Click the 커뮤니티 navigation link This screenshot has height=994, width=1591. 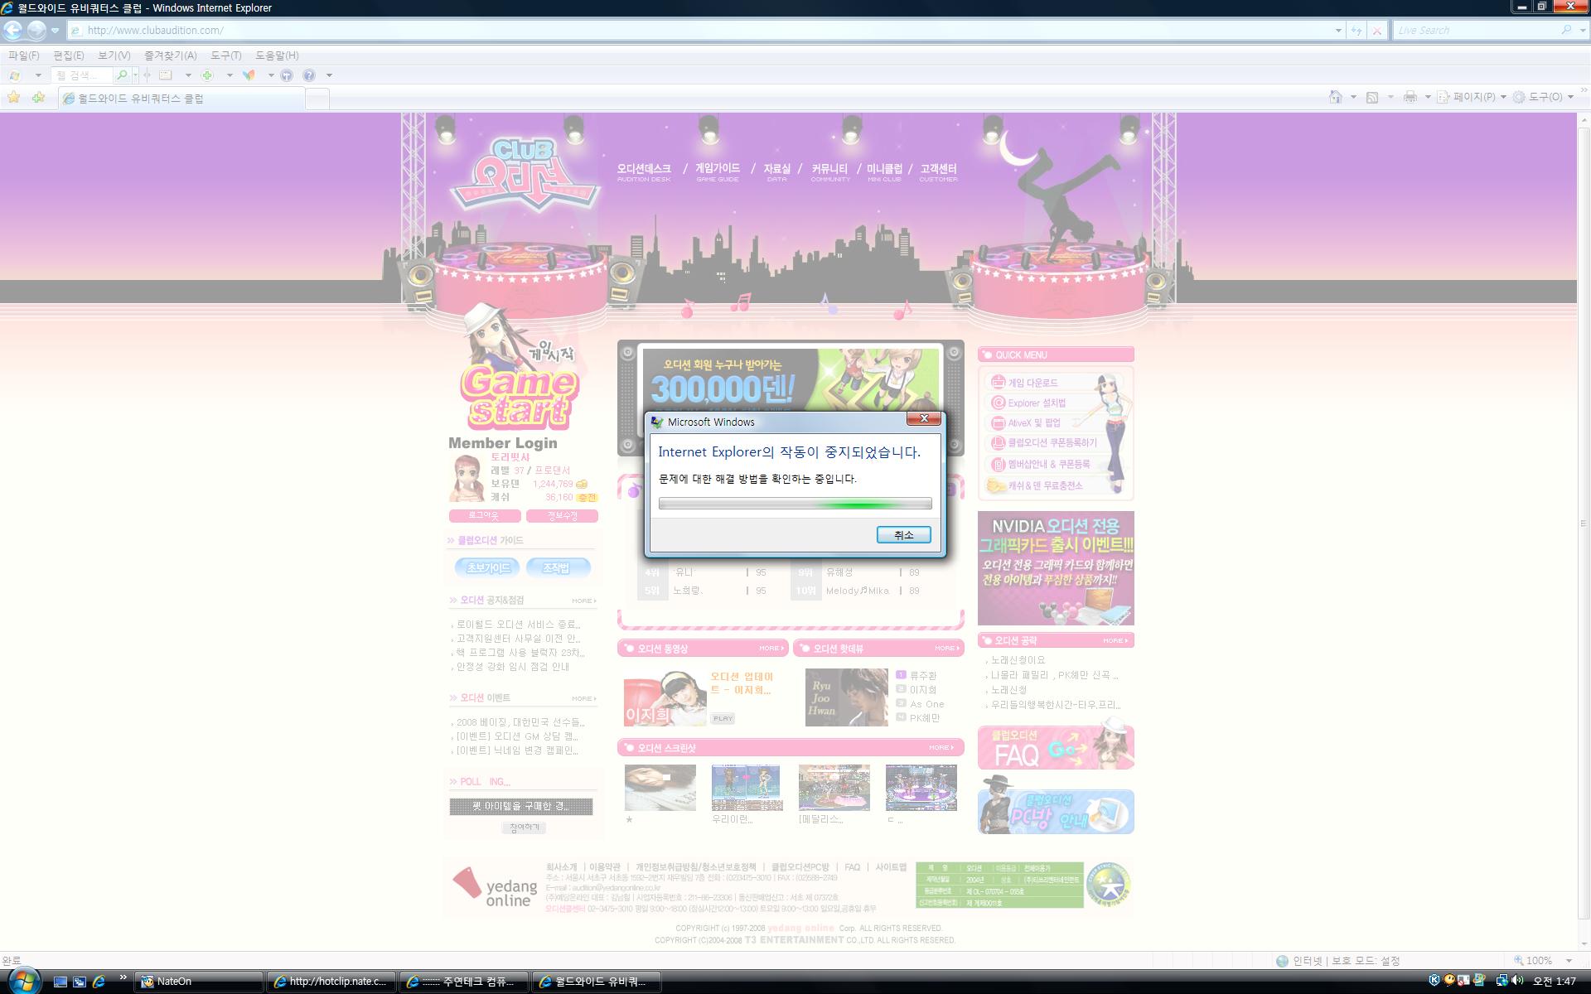pyautogui.click(x=829, y=172)
